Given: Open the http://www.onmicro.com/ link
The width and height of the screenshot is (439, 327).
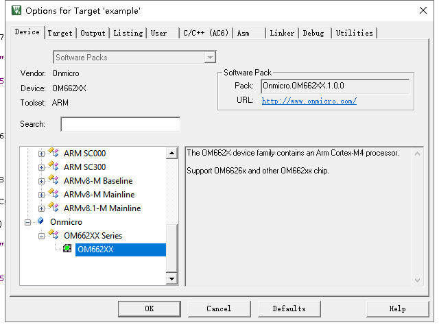Looking at the screenshot, I should tap(309, 101).
